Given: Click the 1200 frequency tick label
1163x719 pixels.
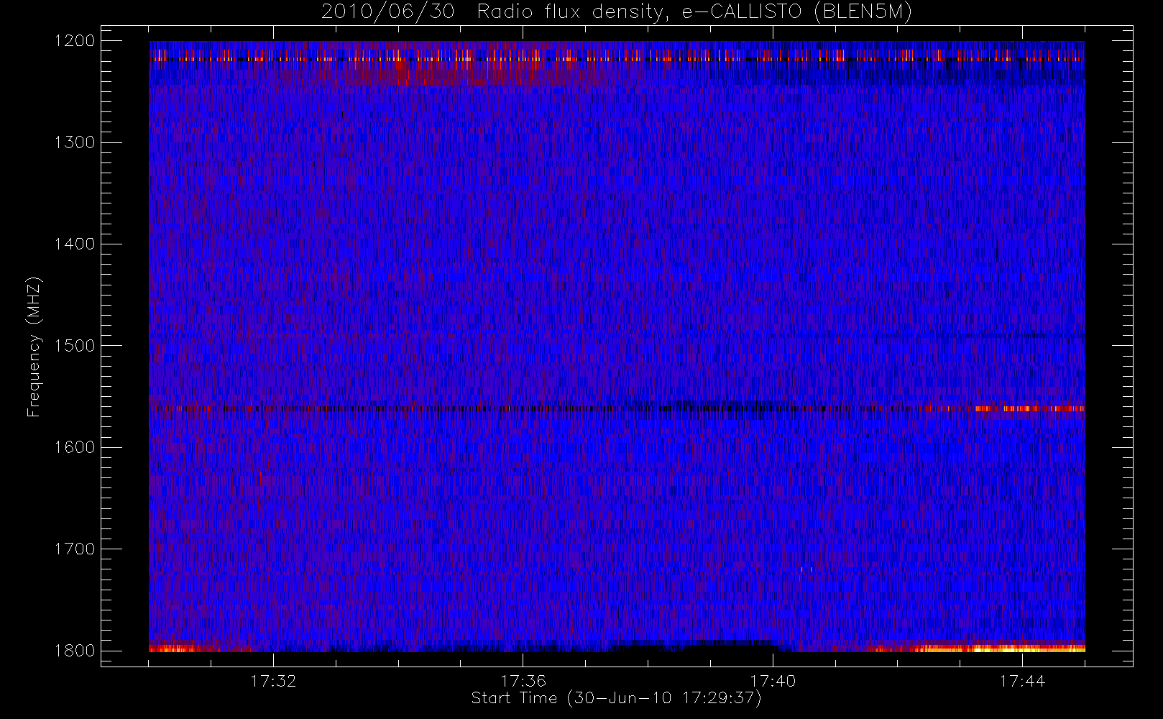Looking at the screenshot, I should pyautogui.click(x=75, y=41).
